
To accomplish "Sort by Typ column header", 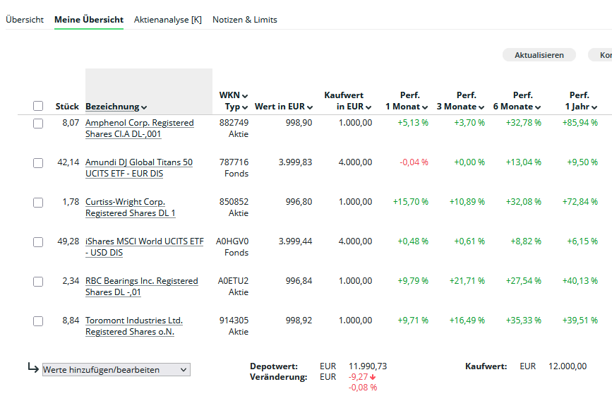I will [x=236, y=107].
